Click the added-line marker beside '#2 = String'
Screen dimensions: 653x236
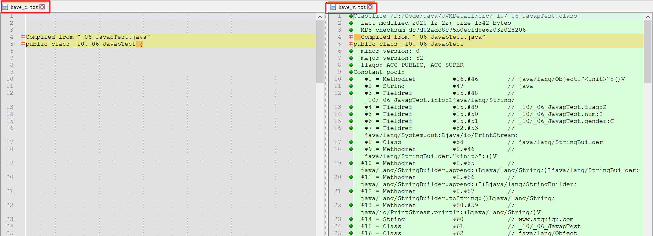351,86
